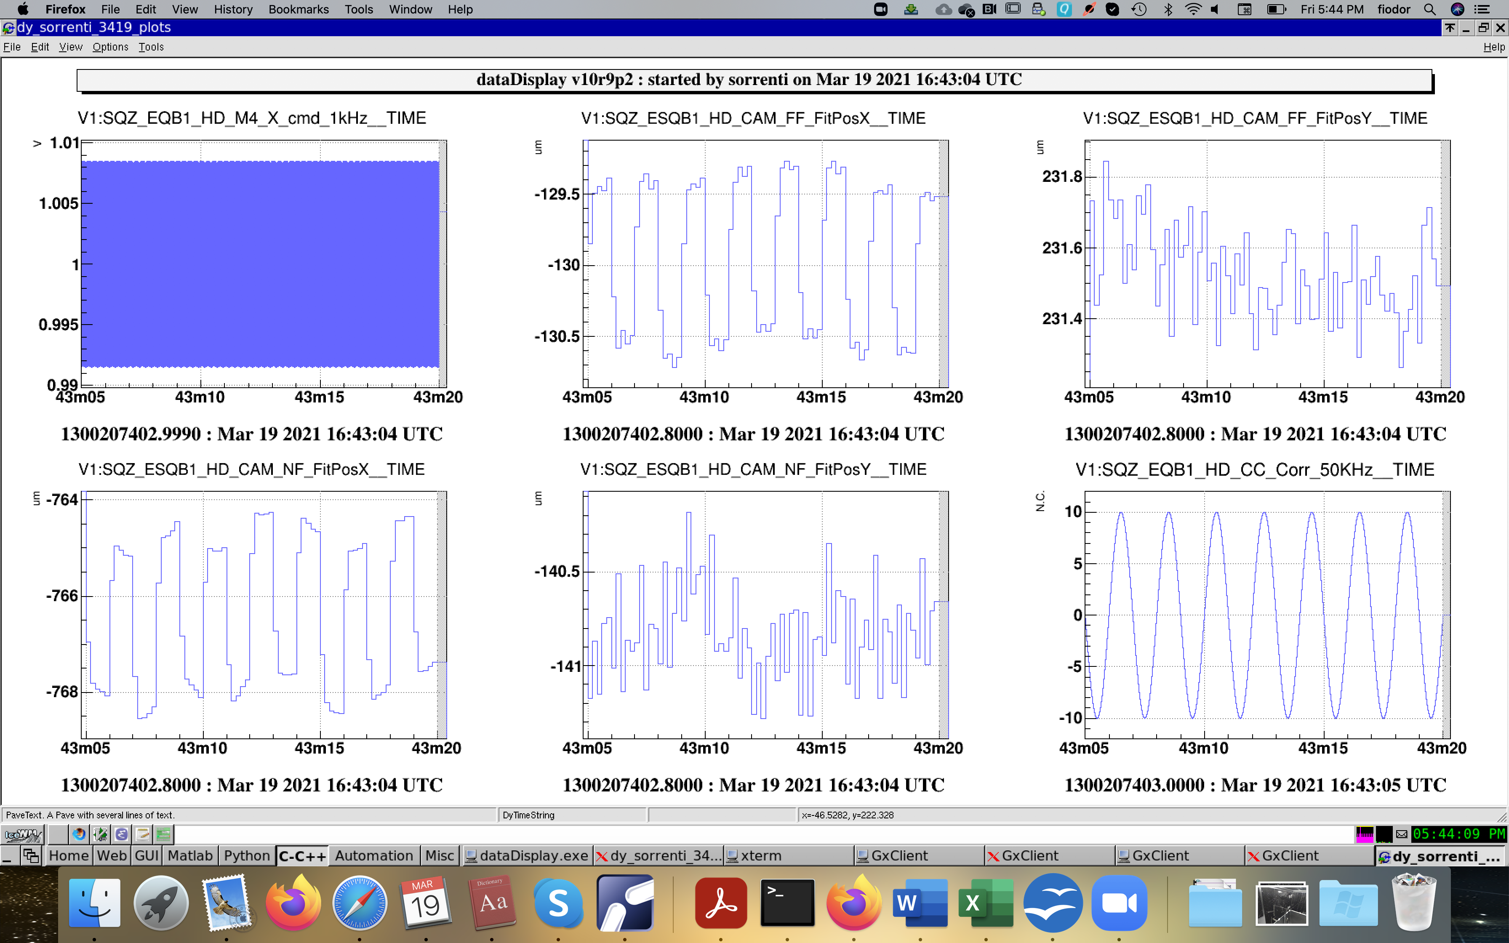Open Siri from the menu bar
1509x943 pixels.
click(x=1457, y=9)
